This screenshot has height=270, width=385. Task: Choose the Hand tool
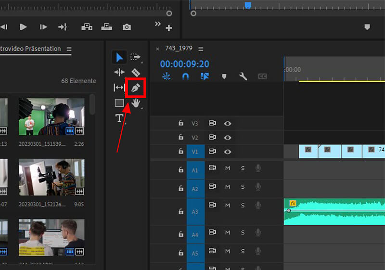[x=136, y=103]
